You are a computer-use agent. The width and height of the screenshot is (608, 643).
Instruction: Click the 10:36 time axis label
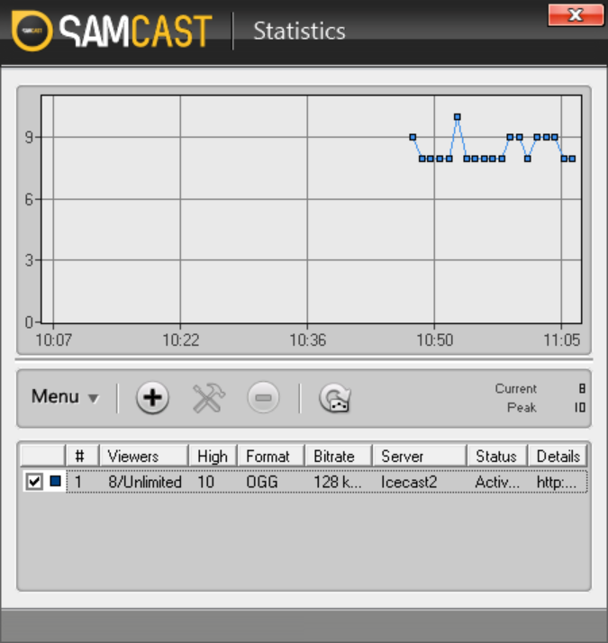[x=308, y=340]
